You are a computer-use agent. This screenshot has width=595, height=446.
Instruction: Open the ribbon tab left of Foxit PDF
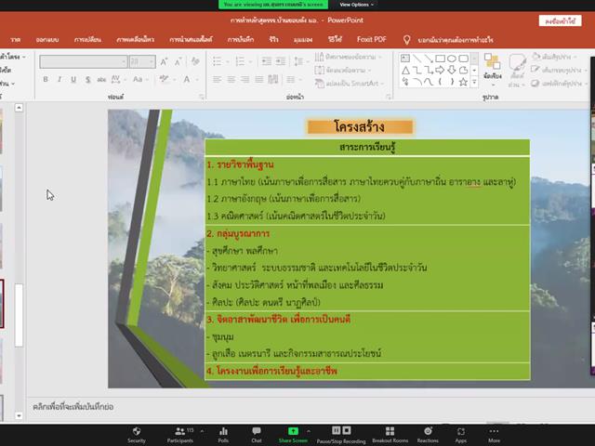pos(335,39)
